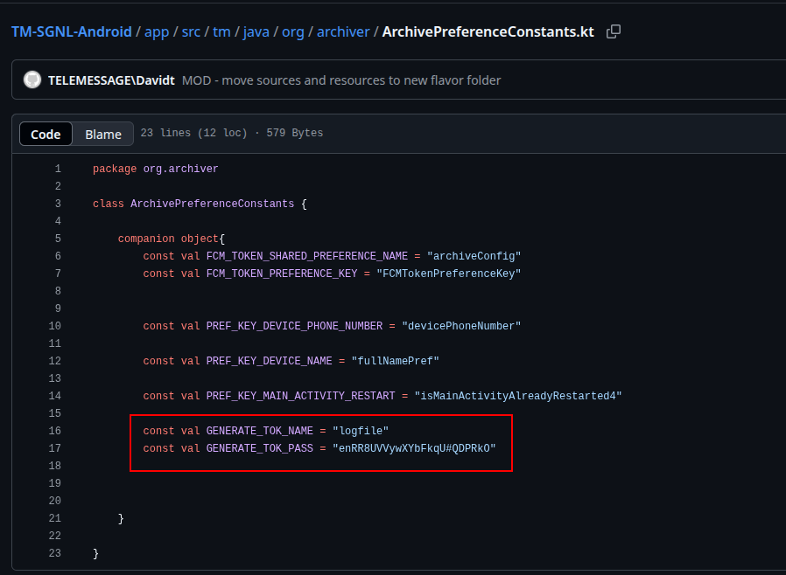Click the FCM_TOKEN_SHARED_PREFERENCE_NAME constant
The image size is (786, 575).
306,256
